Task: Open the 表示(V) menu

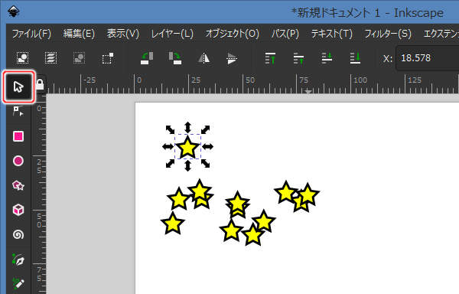Action: point(123,34)
